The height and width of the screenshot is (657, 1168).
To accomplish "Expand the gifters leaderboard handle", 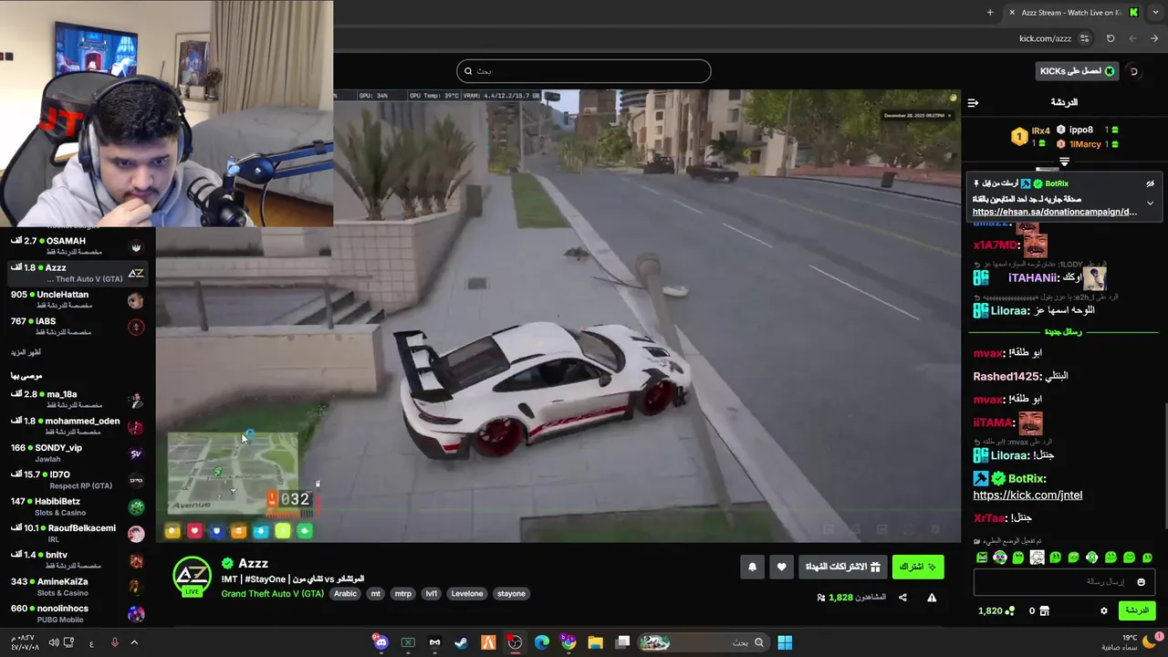I will (x=1064, y=162).
